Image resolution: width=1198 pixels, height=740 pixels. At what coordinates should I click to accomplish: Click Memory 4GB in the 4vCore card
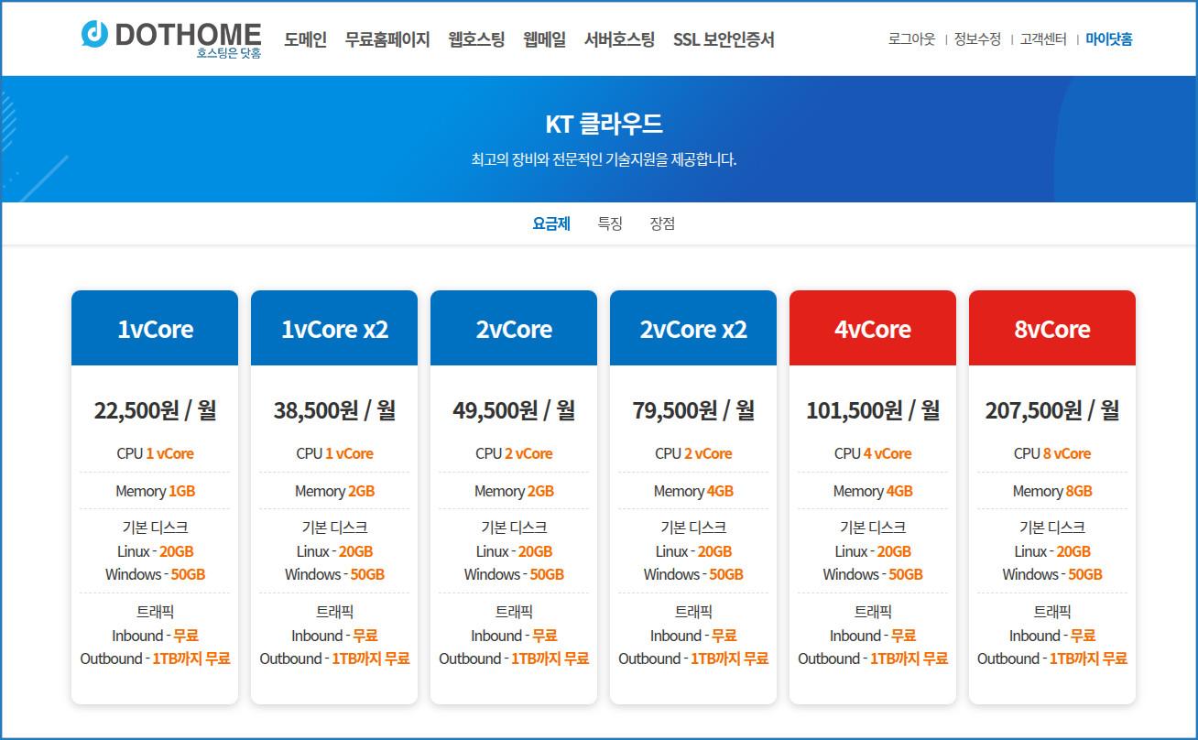(873, 491)
